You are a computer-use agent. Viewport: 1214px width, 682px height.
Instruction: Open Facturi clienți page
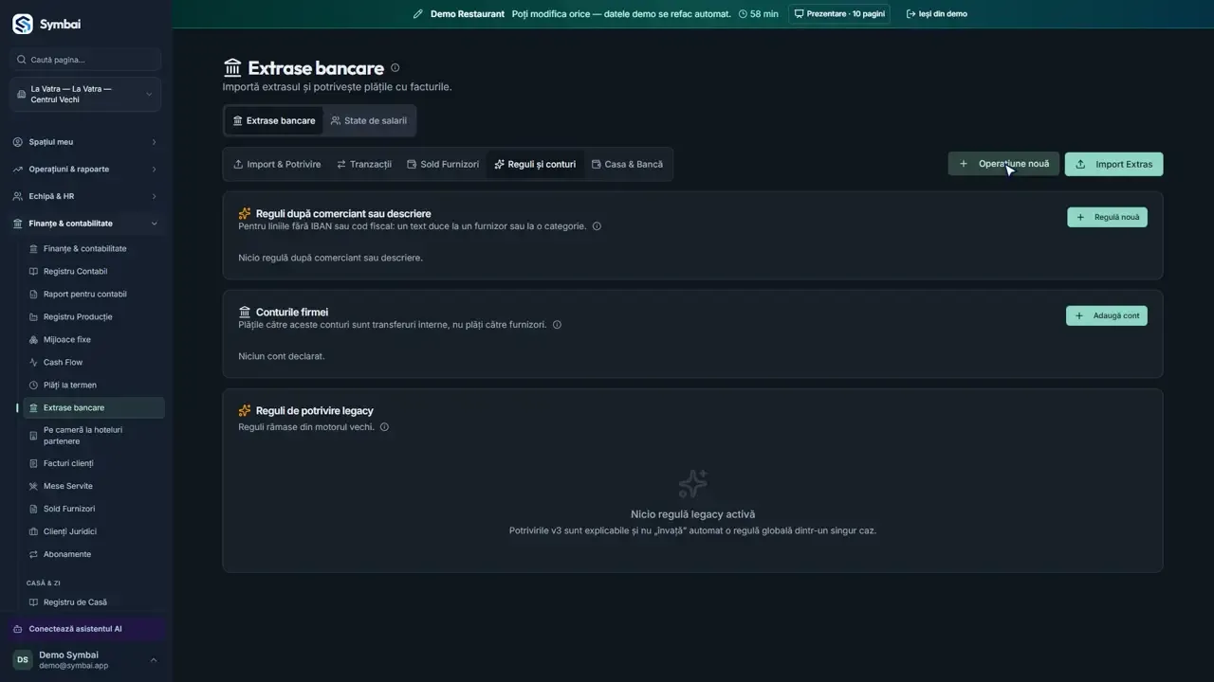pyautogui.click(x=94, y=463)
